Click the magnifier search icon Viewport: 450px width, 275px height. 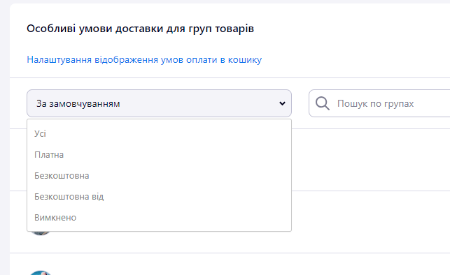323,103
